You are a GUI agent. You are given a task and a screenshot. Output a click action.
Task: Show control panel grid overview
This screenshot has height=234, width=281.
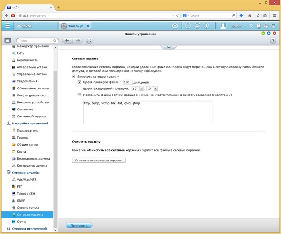(89, 41)
